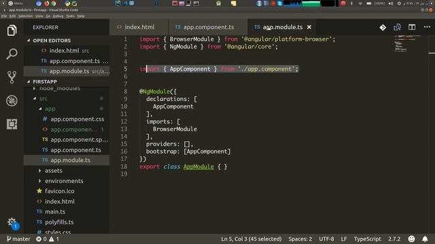Select app.module.ts in Open Editors list
The width and height of the screenshot is (435, 244).
[x=67, y=71]
